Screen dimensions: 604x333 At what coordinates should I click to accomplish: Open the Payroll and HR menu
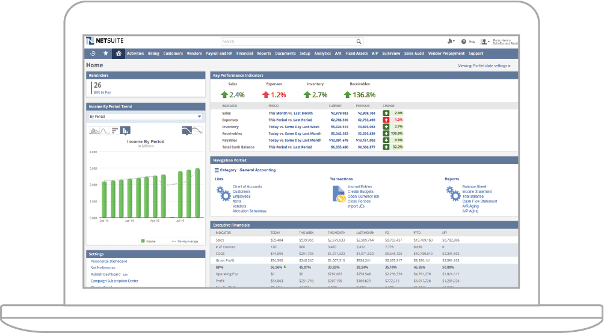click(x=219, y=53)
